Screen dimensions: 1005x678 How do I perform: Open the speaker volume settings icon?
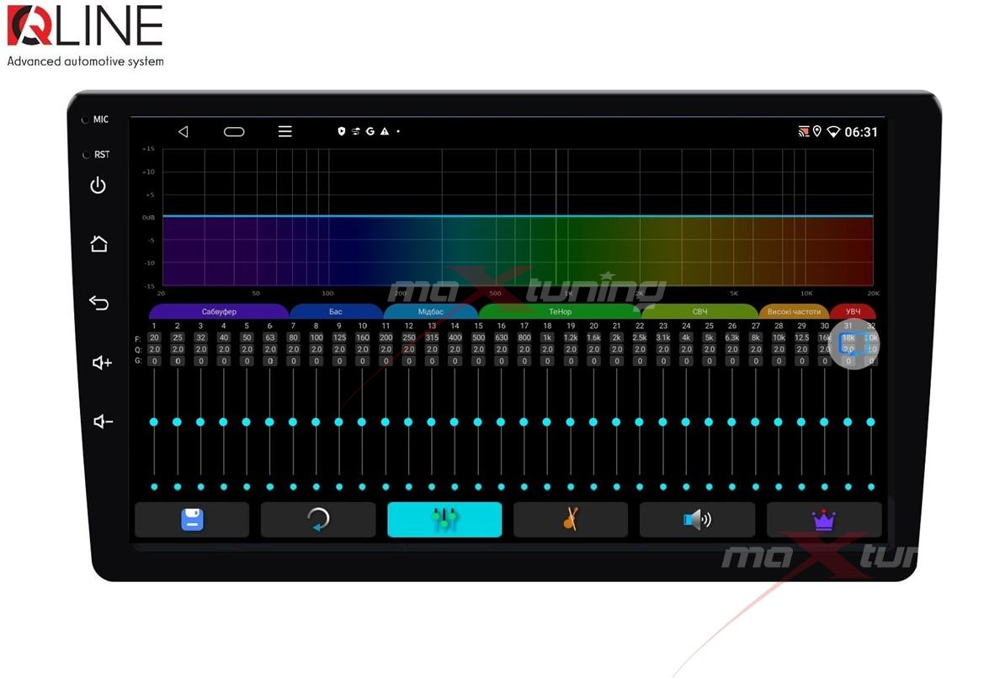pos(697,520)
